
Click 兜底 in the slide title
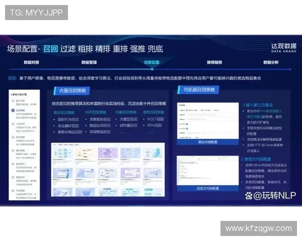tap(155, 49)
